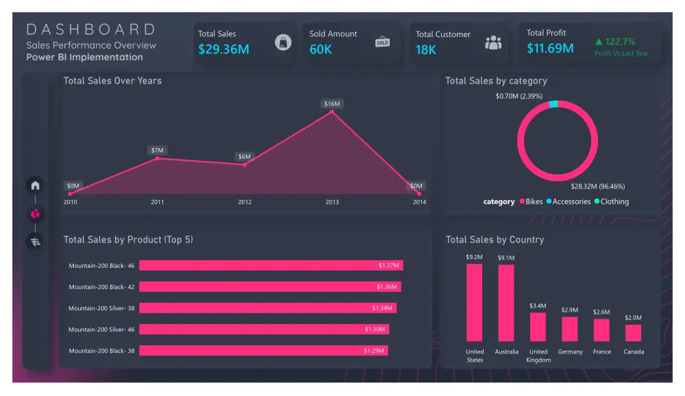This screenshot has height=396, width=685.
Task: Click the $1.37M bar value label
Action: click(x=388, y=265)
